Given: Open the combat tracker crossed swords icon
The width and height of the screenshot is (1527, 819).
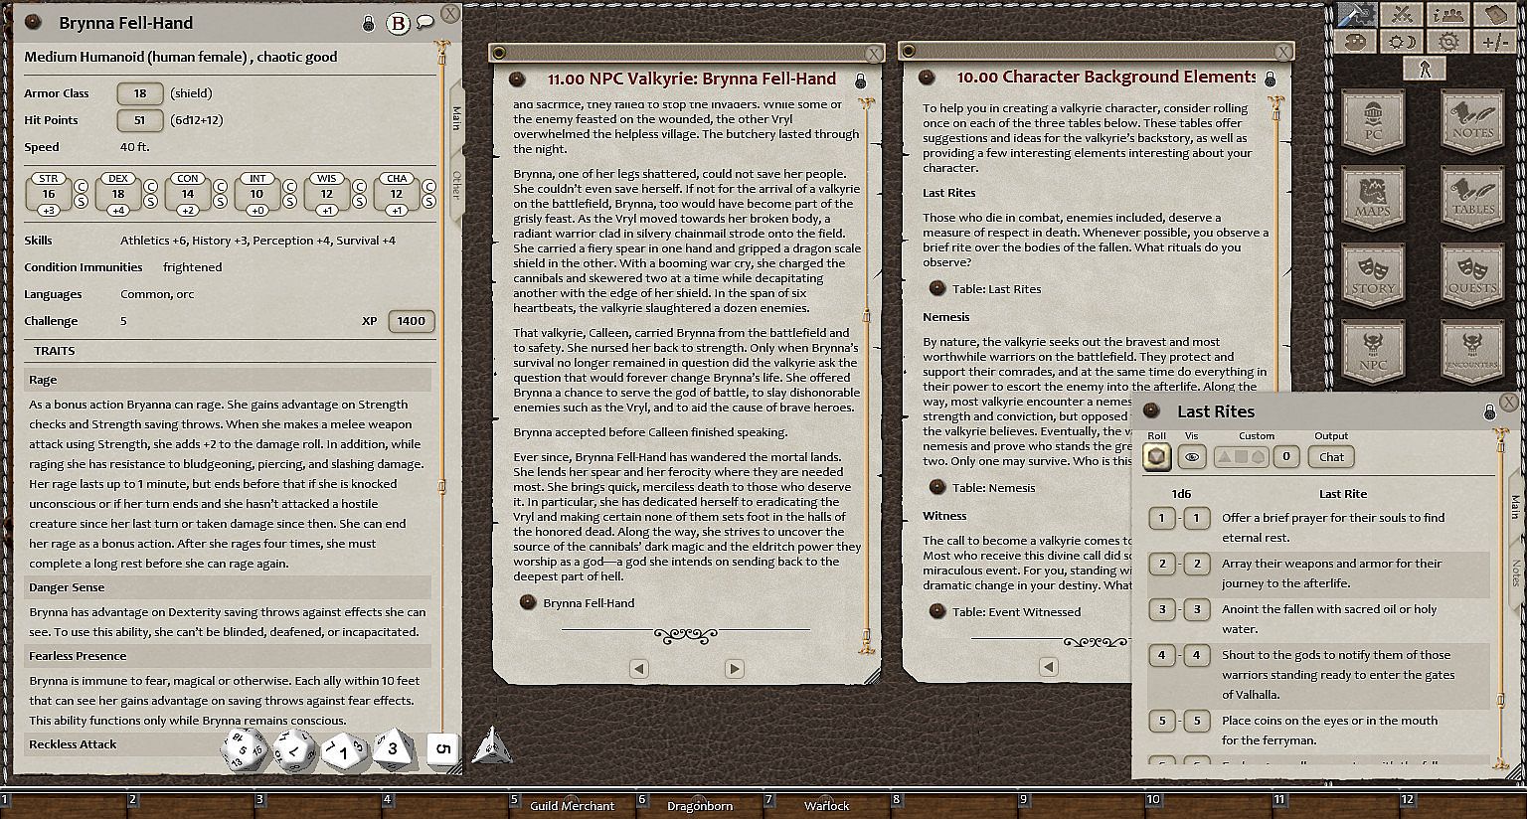Looking at the screenshot, I should point(1403,14).
